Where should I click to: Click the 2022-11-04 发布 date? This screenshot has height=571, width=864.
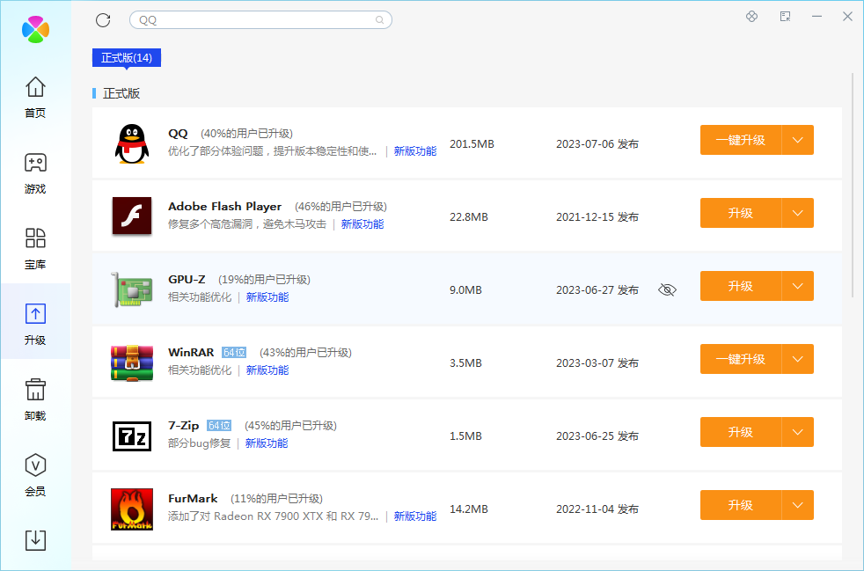[x=597, y=509]
